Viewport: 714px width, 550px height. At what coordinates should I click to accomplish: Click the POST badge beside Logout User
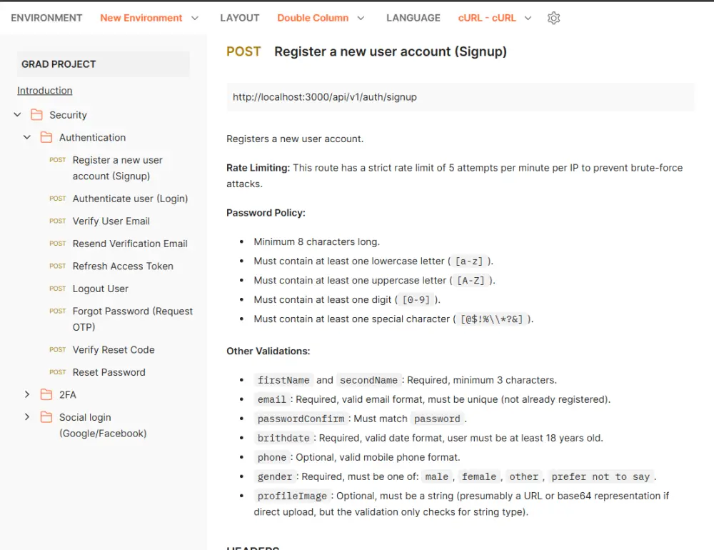click(x=57, y=289)
